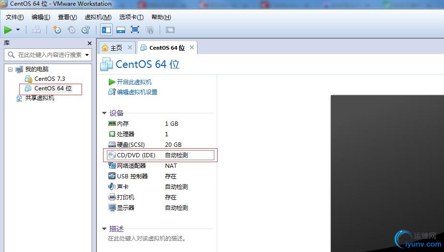Select CentOS 7.3 in the library
Viewport: 444px width, 252px height.
coord(49,79)
